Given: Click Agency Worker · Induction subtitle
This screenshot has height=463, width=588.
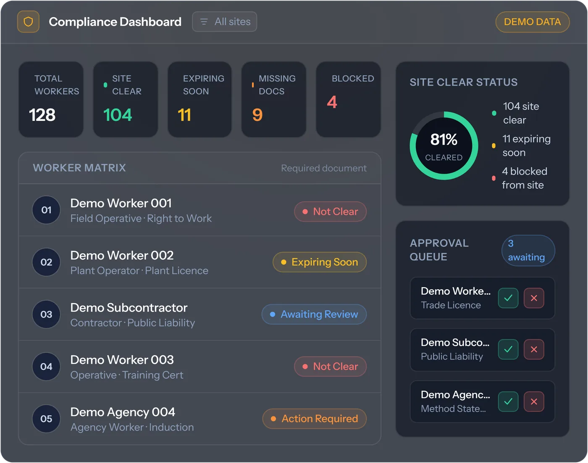Looking at the screenshot, I should pyautogui.click(x=132, y=427).
